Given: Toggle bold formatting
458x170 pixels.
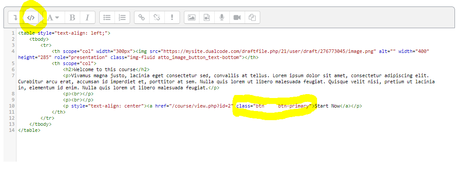Looking at the screenshot, I should 72,17.
